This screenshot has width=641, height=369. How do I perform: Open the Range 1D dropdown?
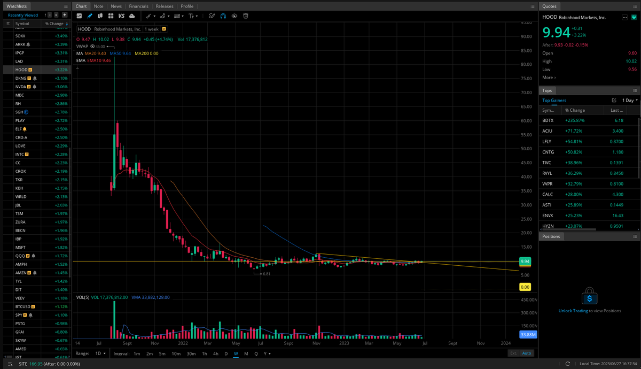100,353
